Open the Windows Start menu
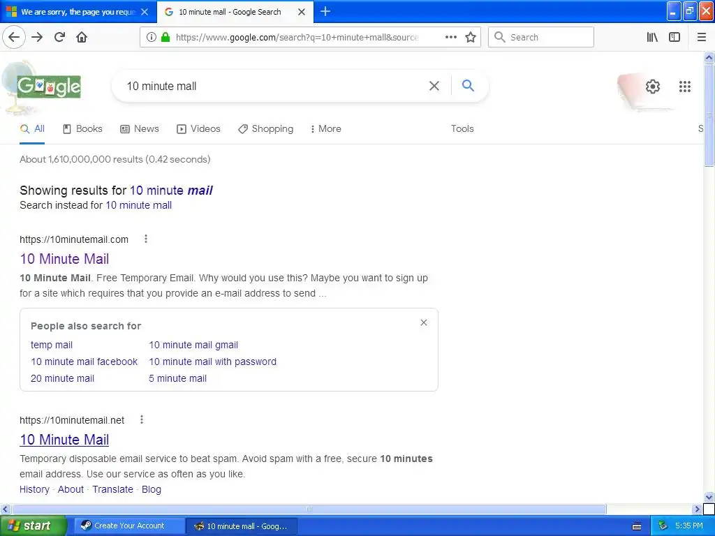Viewport: 715px width, 536px height. pos(33,526)
